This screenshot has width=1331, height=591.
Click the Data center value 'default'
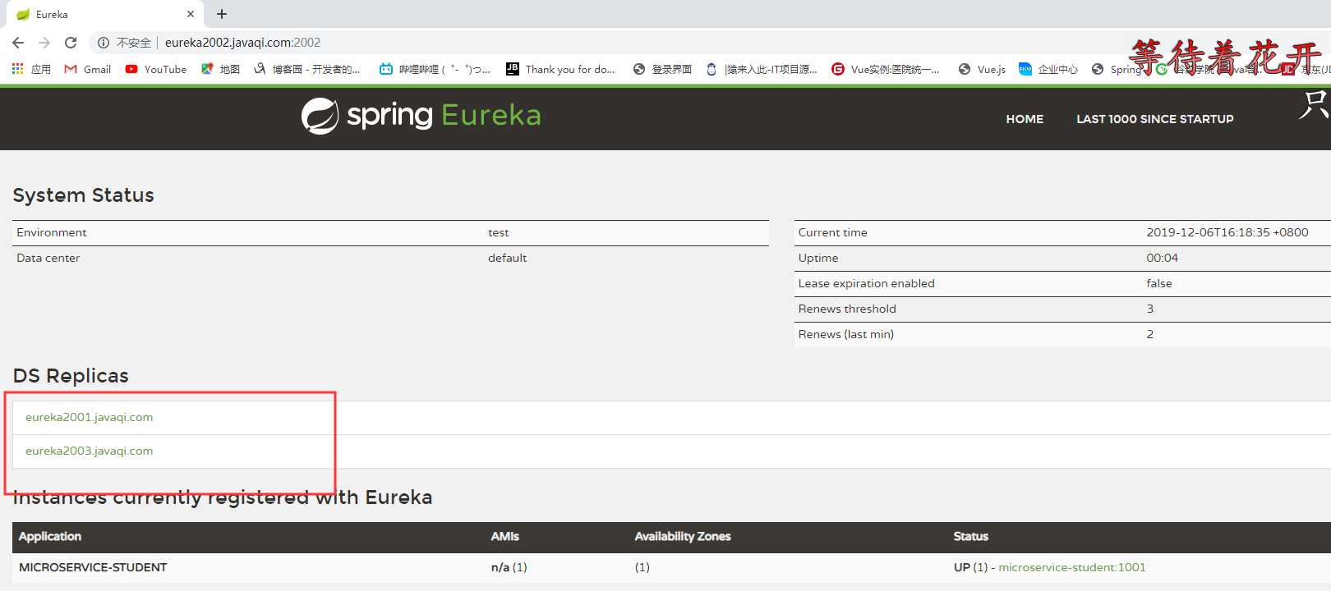coord(507,258)
